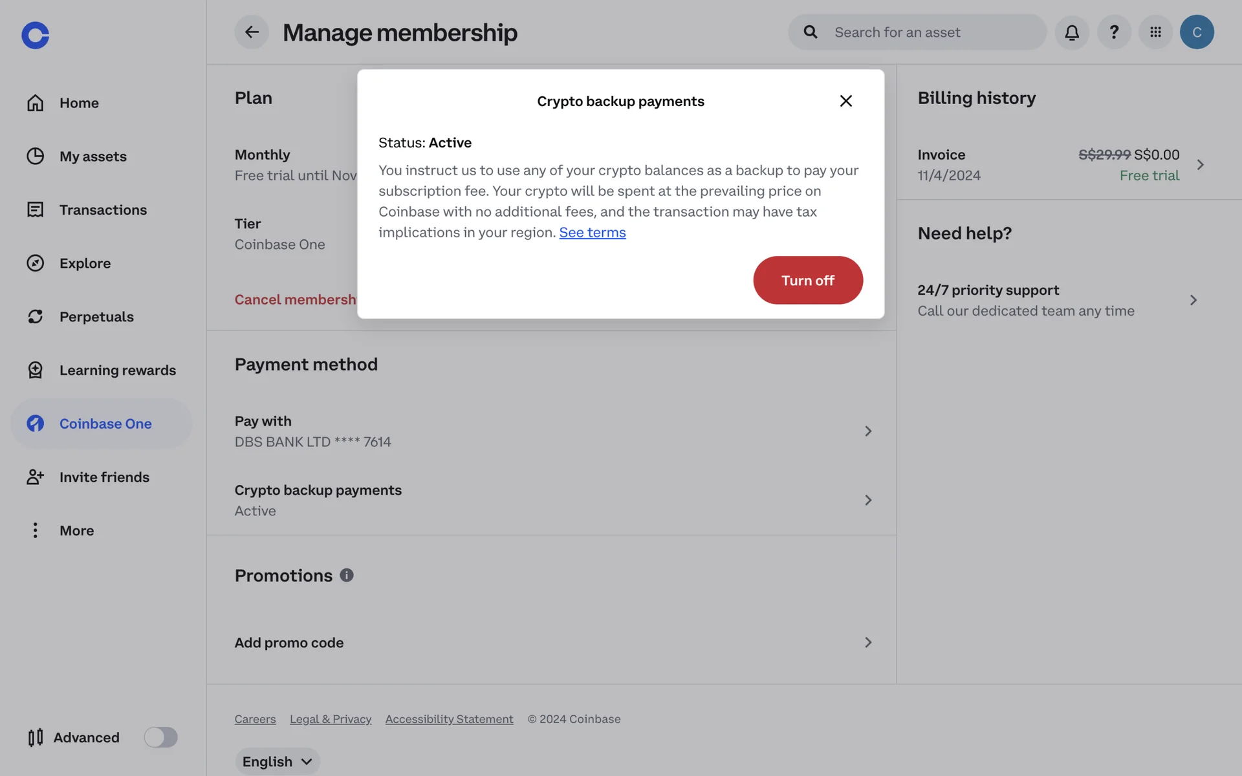Image resolution: width=1242 pixels, height=776 pixels.
Task: Open the See terms link
Action: [x=593, y=232]
